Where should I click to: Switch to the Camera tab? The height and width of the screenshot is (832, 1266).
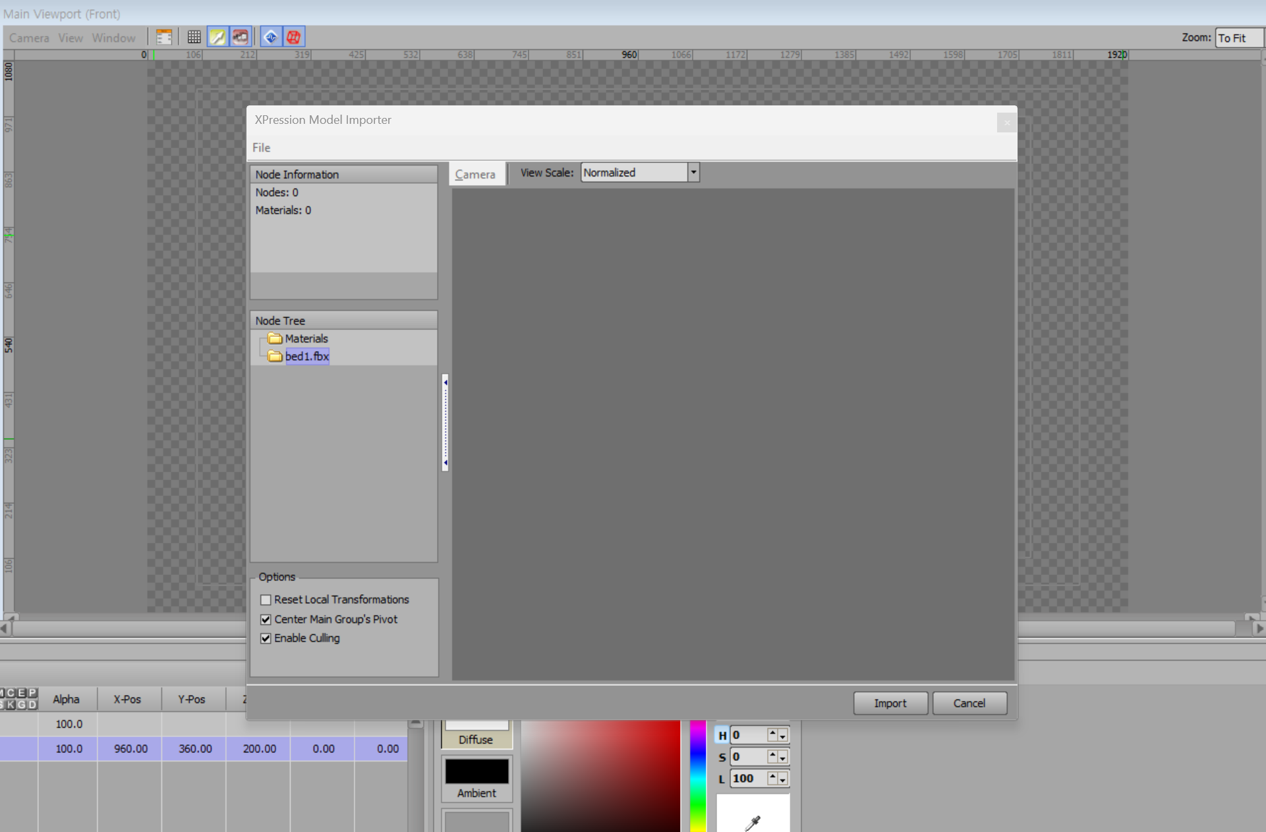pyautogui.click(x=475, y=175)
